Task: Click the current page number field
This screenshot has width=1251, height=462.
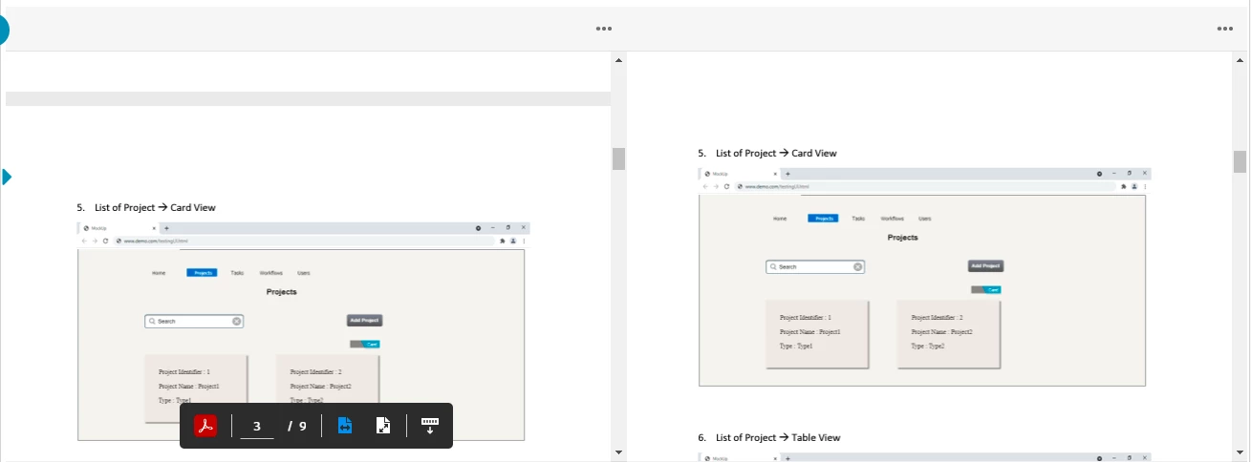Action: coord(257,426)
